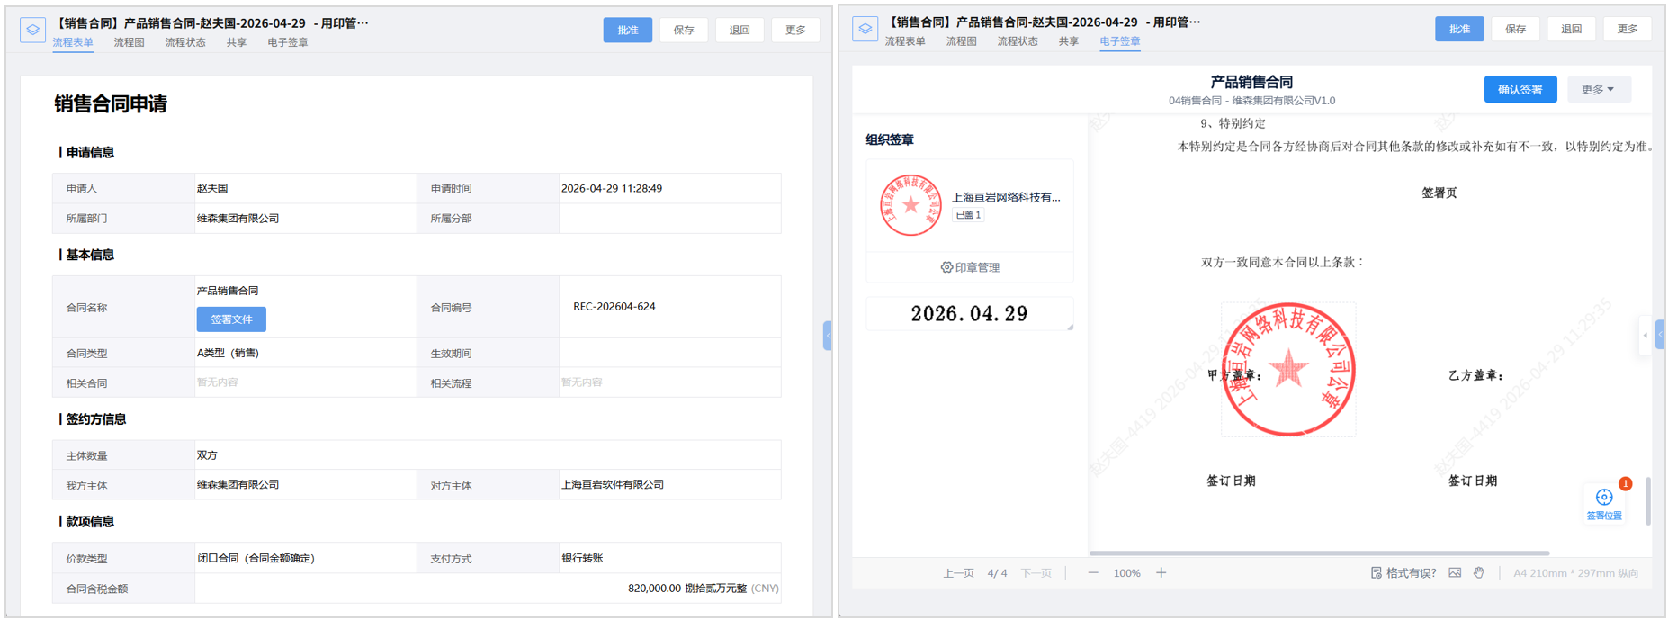Click the document horizontal scrollbar

1319,553
